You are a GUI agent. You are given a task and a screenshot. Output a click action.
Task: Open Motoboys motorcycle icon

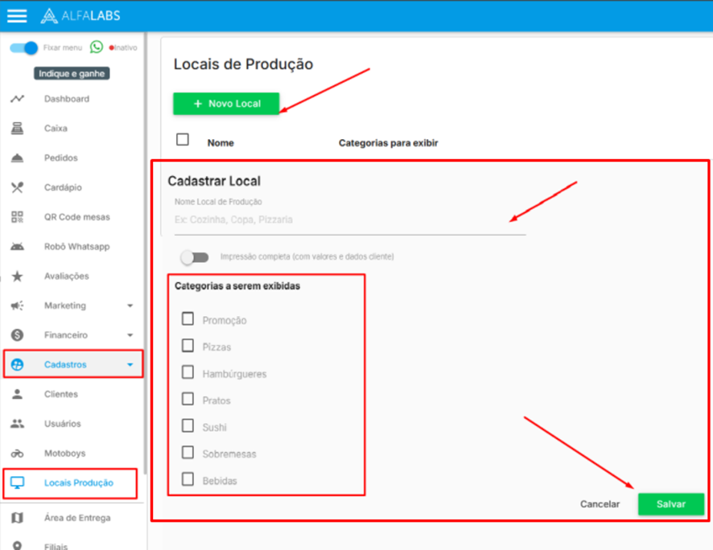[17, 454]
